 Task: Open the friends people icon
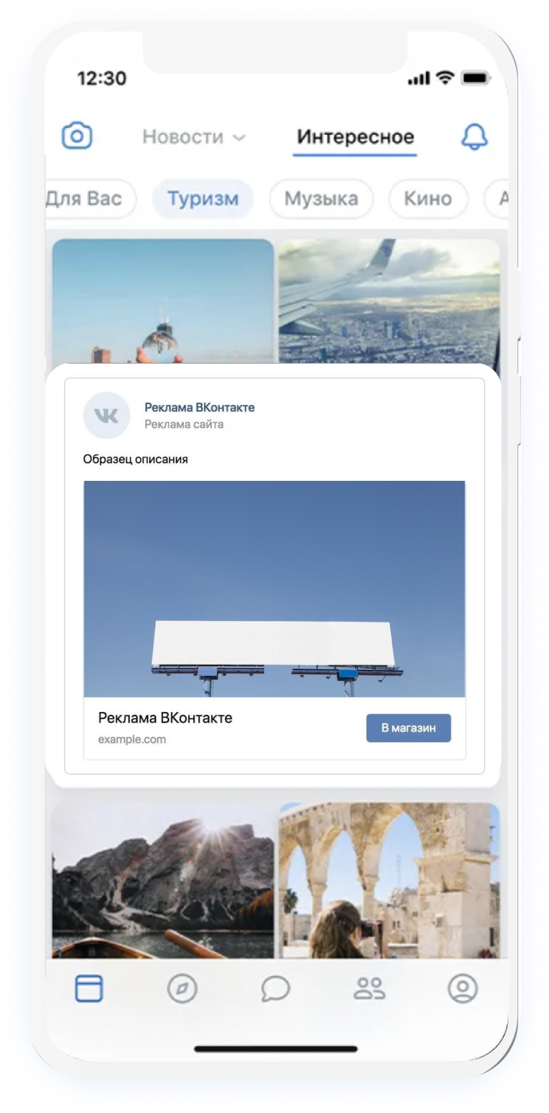pos(369,988)
